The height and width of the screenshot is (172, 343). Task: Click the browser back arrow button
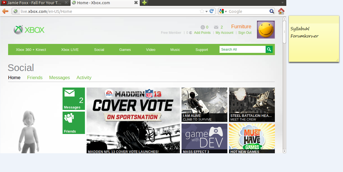[5, 11]
